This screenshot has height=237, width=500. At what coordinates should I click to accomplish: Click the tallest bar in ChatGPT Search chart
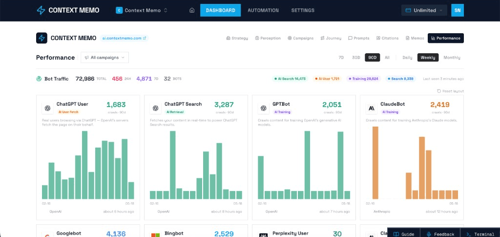pyautogui.click(x=172, y=165)
